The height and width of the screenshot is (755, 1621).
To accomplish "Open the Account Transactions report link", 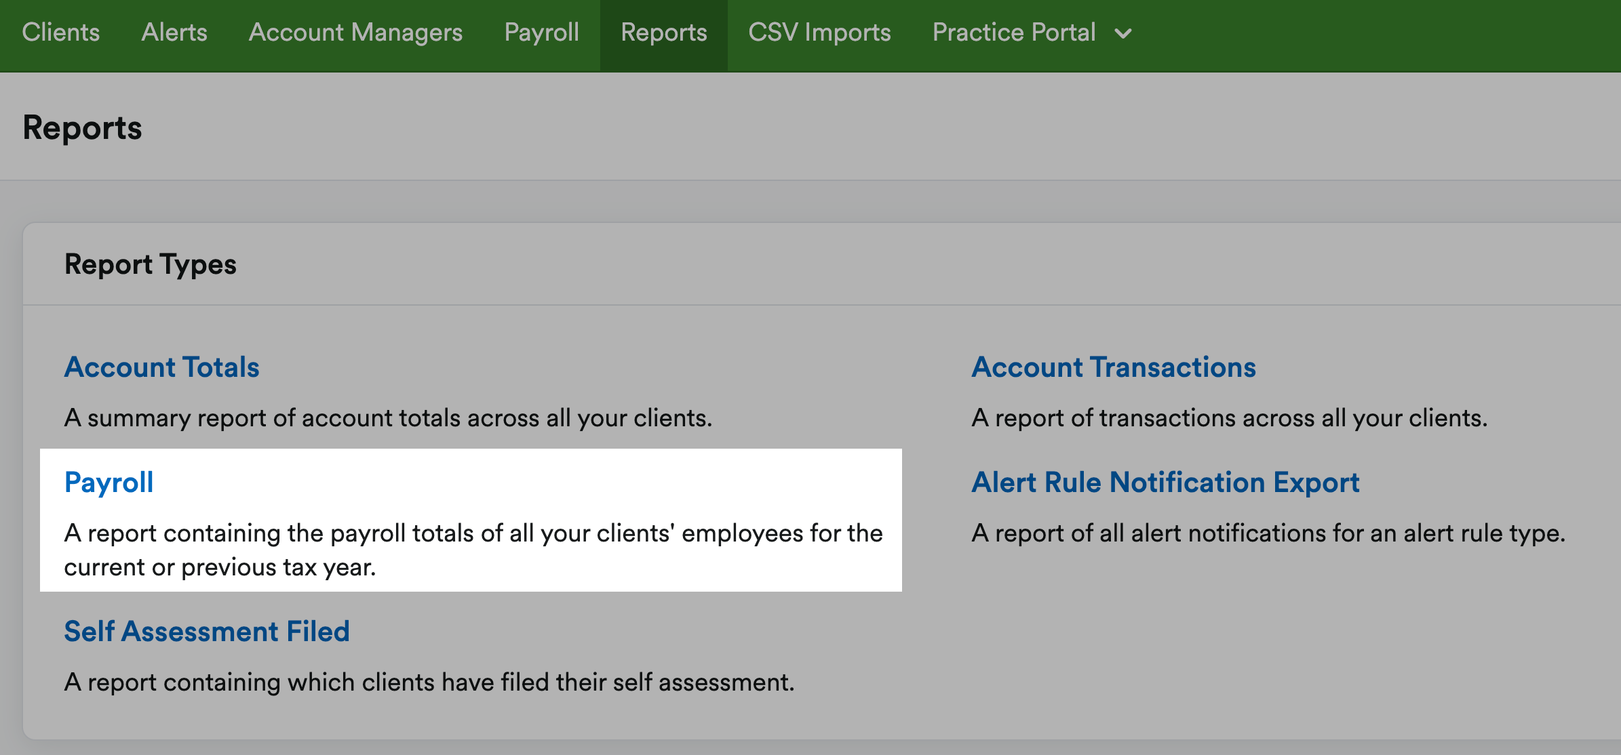I will click(x=1114, y=367).
